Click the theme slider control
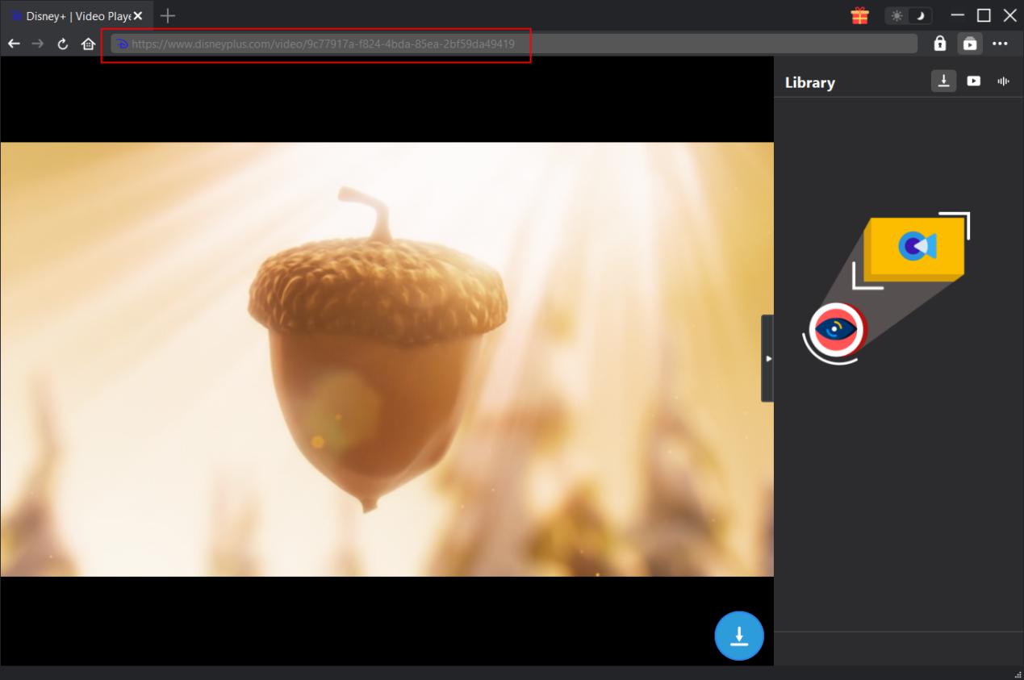The image size is (1024, 680). tap(909, 15)
